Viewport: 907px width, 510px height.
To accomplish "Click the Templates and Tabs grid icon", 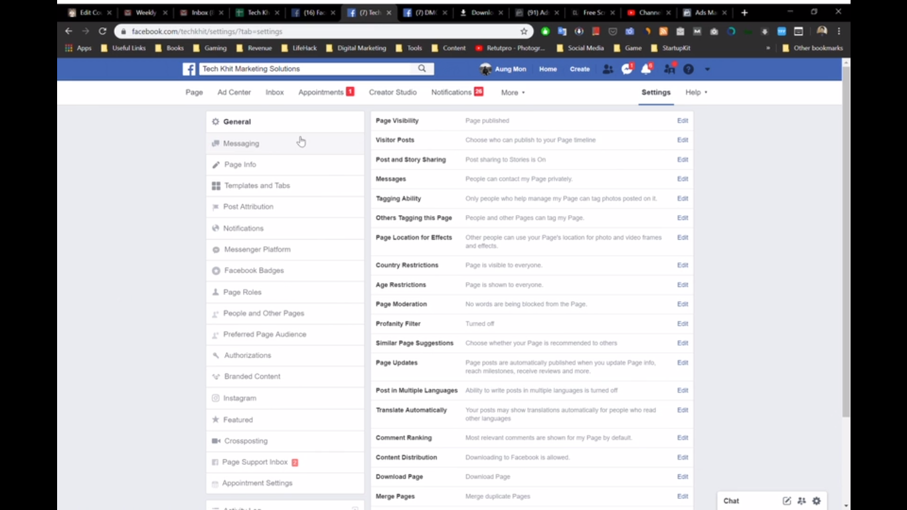I will point(216,186).
